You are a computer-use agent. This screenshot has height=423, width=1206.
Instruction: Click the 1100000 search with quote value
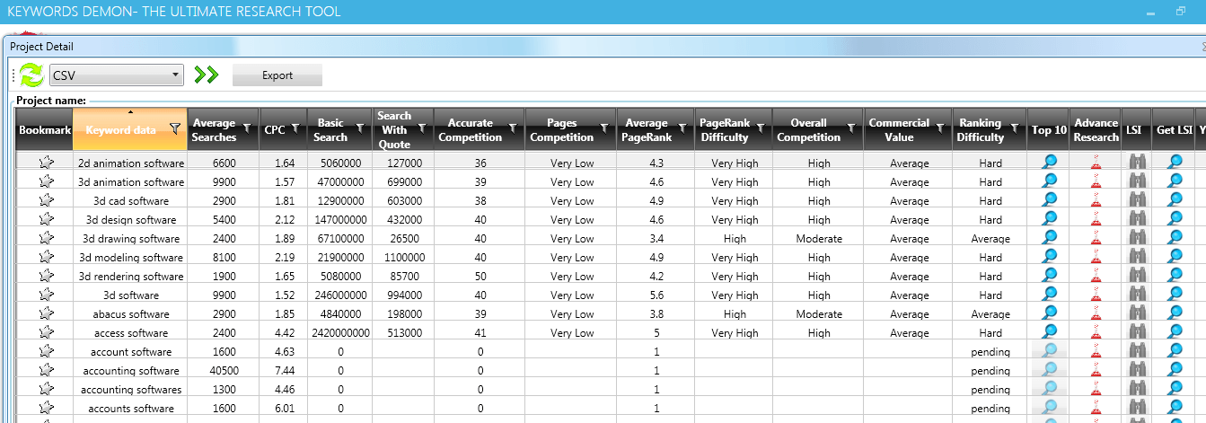[x=402, y=258]
